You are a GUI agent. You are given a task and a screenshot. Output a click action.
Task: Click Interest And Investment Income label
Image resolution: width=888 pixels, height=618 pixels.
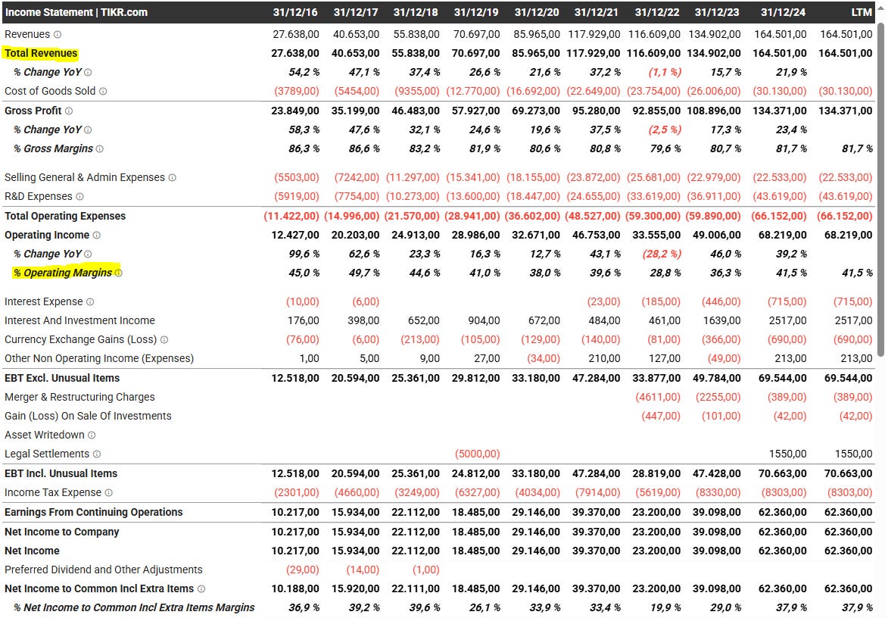tap(79, 320)
